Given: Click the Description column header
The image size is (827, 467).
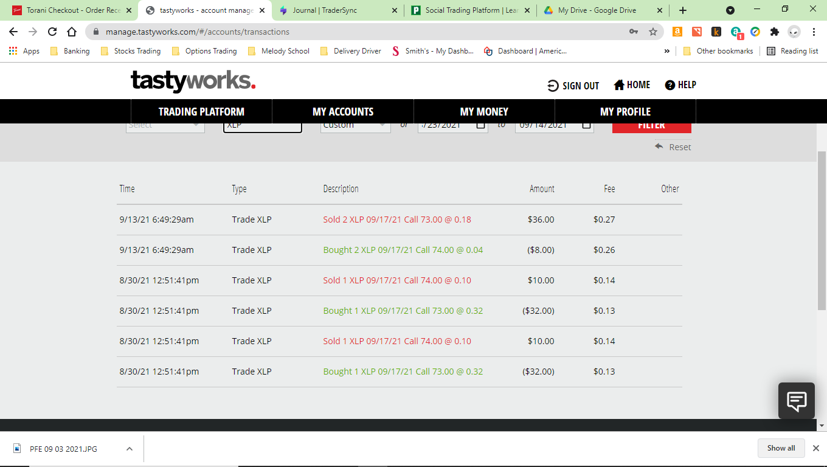Looking at the screenshot, I should (x=341, y=189).
